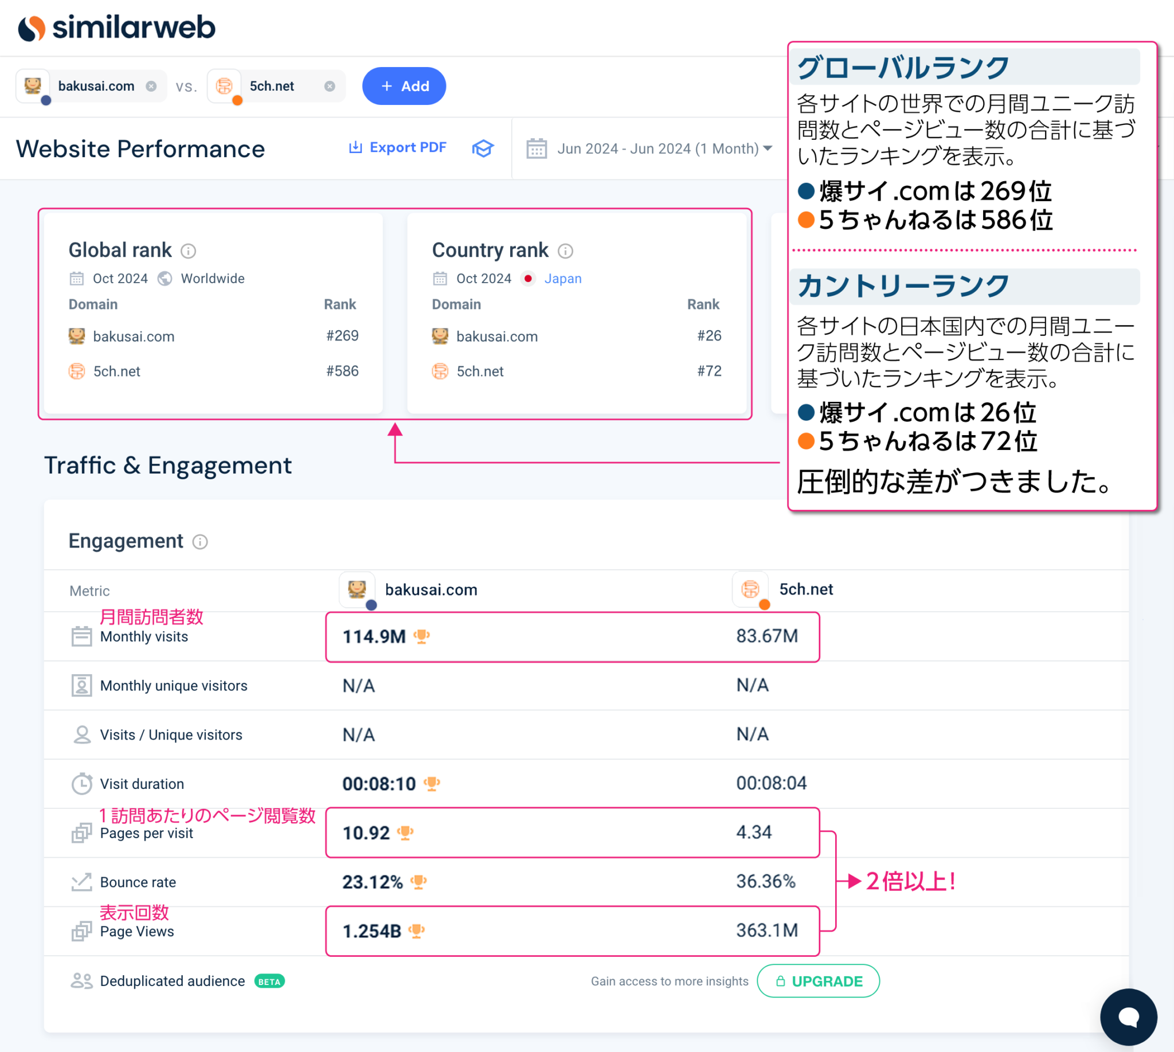Click the calendar icon beside date range

(537, 148)
